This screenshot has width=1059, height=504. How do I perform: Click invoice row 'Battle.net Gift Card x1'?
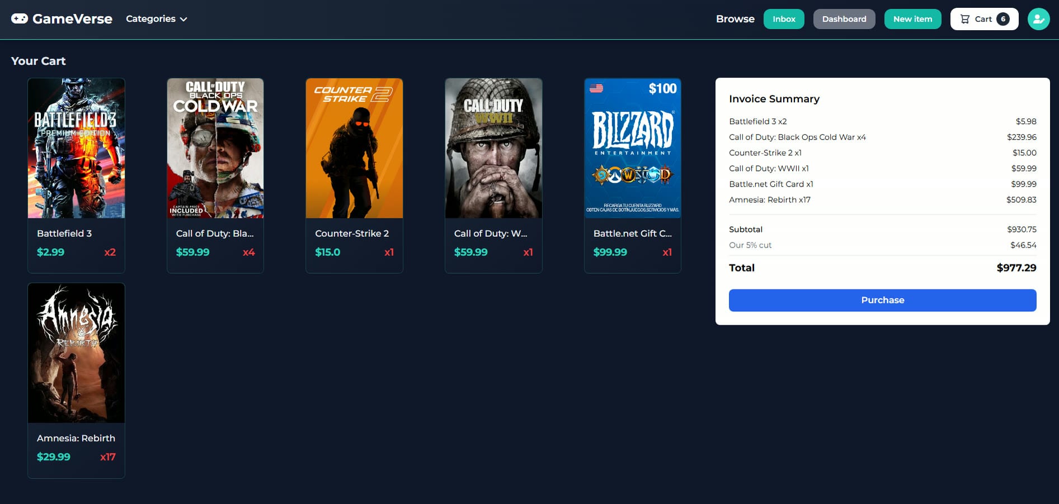tap(882, 184)
